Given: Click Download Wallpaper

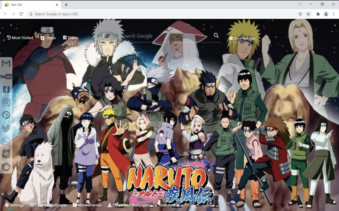Looking at the screenshot, I should pyautogui.click(x=128, y=205).
